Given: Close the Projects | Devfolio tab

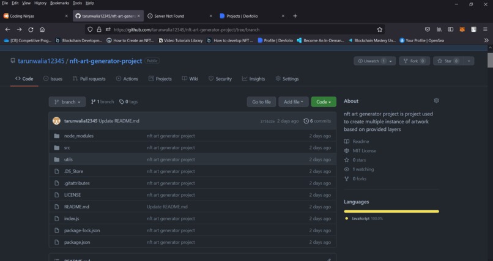Looking at the screenshot, I should click(283, 16).
